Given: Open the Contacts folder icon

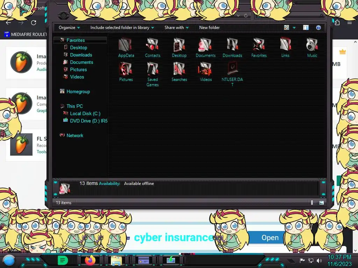Looking at the screenshot, I should tap(152, 47).
